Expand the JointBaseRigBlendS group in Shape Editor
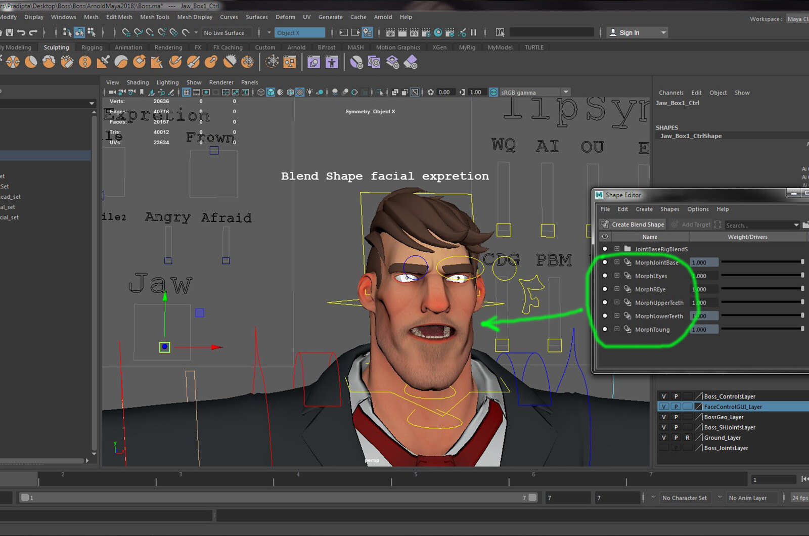 point(617,249)
